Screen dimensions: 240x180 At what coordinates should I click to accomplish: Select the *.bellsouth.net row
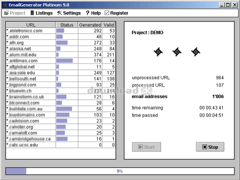60,79
